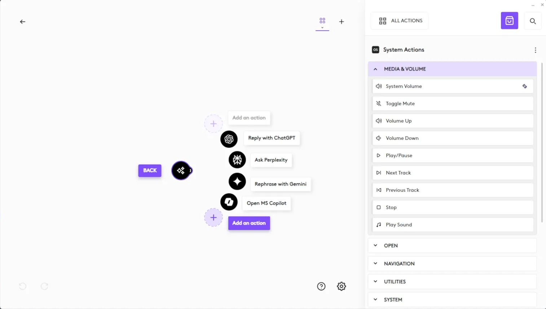Click the Volume Down speaker icon
Screen dimensions: 546x309
[x=379, y=138]
